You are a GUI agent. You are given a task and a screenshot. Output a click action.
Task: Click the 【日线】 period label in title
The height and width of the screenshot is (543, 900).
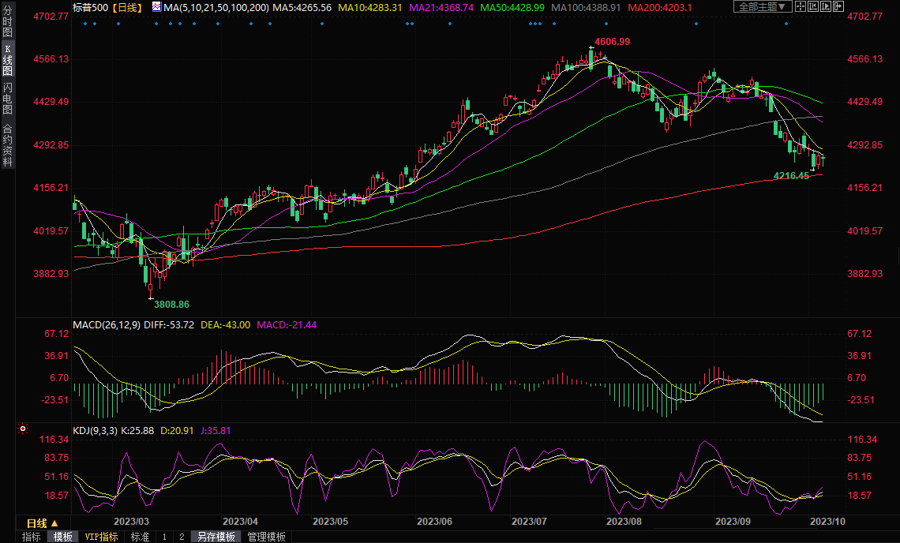coord(126,7)
